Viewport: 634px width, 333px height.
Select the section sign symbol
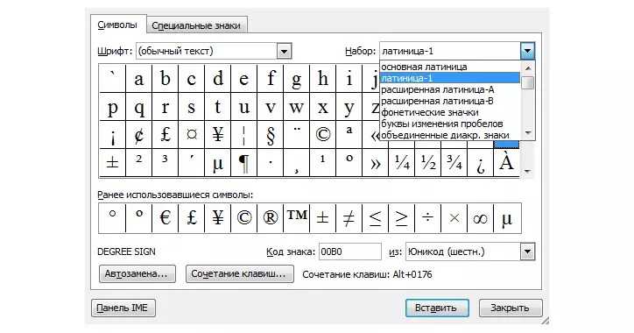(x=270, y=134)
